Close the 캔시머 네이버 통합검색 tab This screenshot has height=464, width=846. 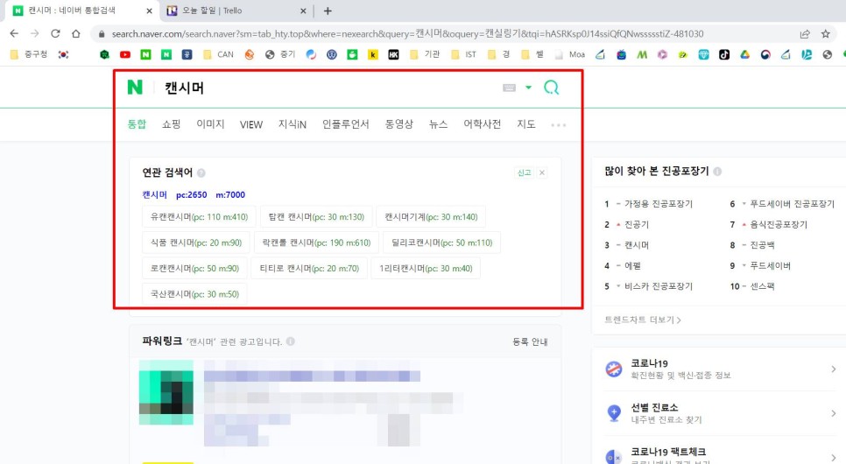[150, 11]
